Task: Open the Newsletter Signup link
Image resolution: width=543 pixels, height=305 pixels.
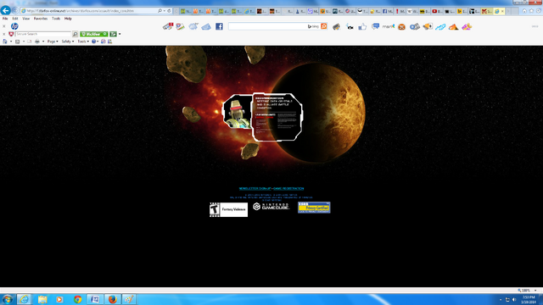Action: point(255,188)
